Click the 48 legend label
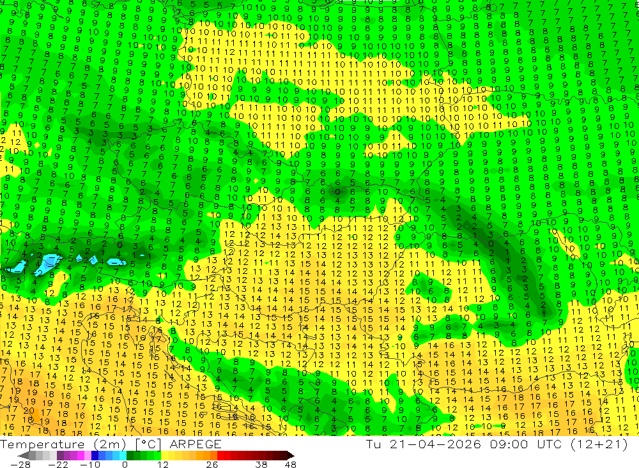639x468 pixels. click(290, 464)
